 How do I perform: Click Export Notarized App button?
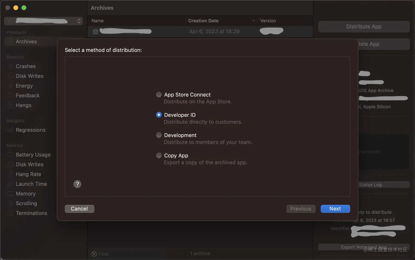click(x=364, y=247)
